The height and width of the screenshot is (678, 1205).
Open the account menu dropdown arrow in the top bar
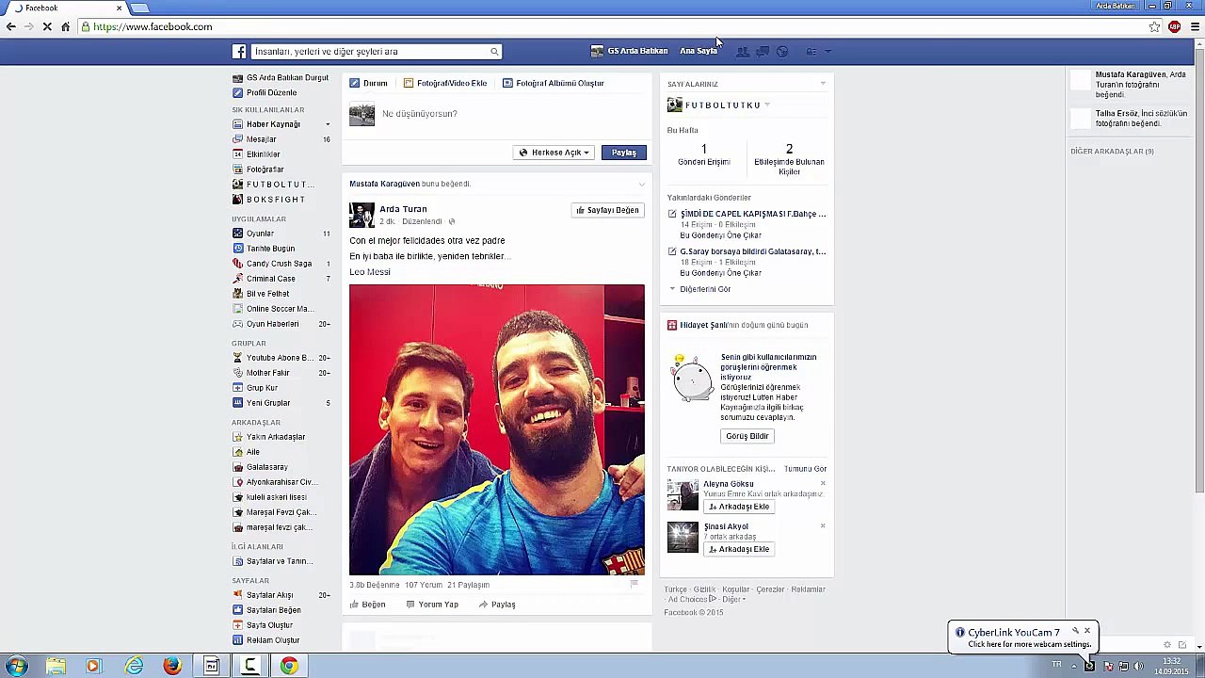(827, 52)
